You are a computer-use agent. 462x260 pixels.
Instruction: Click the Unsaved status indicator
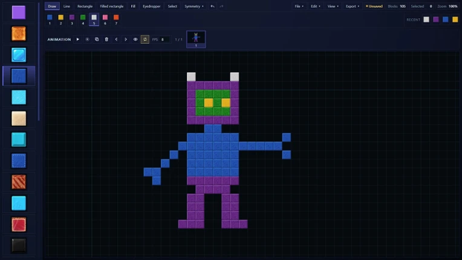(x=374, y=6)
